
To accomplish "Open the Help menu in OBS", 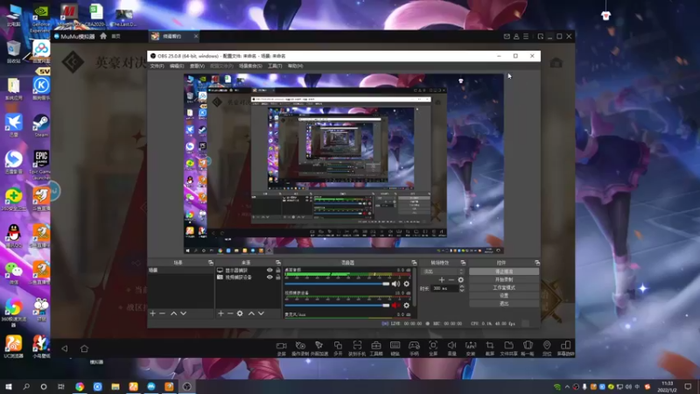I will point(295,67).
